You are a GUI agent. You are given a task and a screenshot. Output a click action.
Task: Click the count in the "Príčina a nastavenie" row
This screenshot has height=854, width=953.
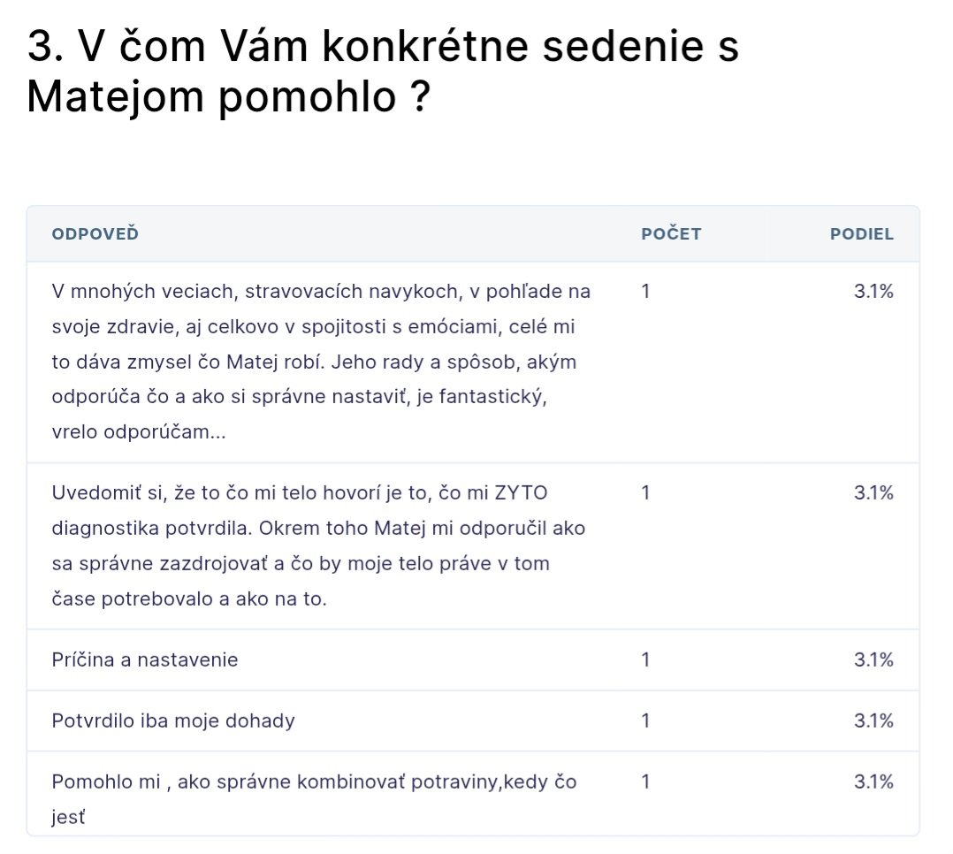click(645, 660)
